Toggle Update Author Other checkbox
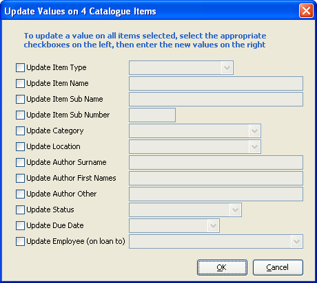This screenshot has width=317, height=283. click(x=20, y=194)
